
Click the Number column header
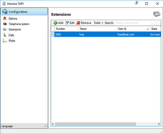[66, 29]
